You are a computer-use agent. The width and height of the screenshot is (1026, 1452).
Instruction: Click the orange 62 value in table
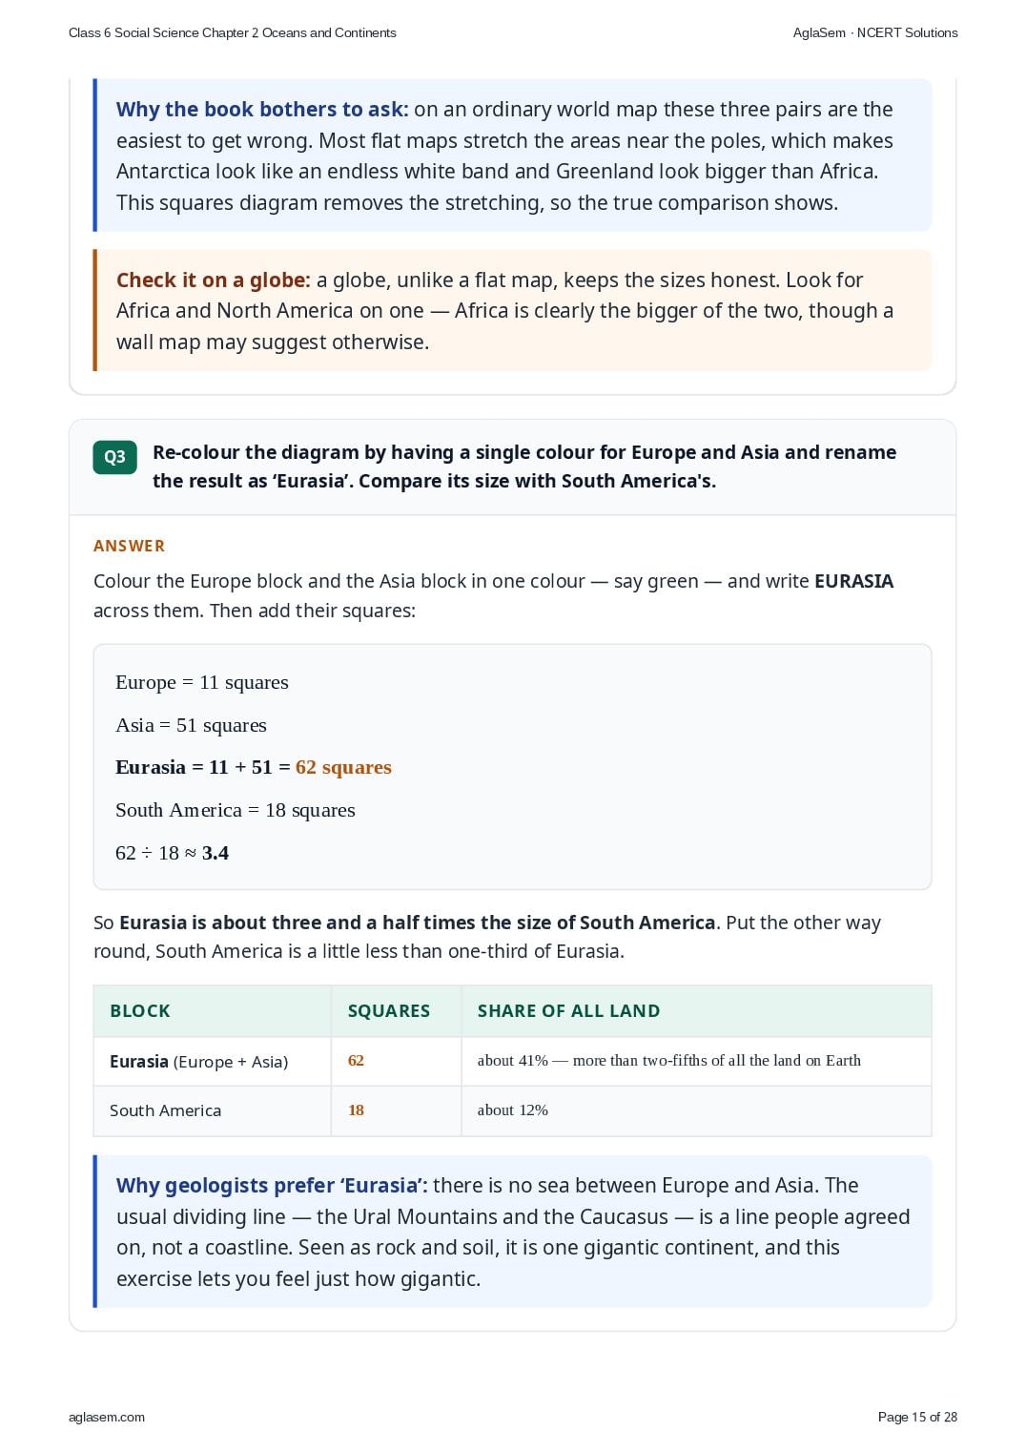[x=356, y=1061]
